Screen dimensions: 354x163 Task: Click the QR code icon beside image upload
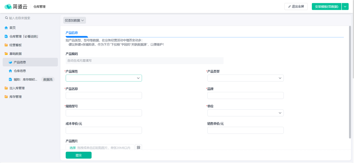(138, 147)
